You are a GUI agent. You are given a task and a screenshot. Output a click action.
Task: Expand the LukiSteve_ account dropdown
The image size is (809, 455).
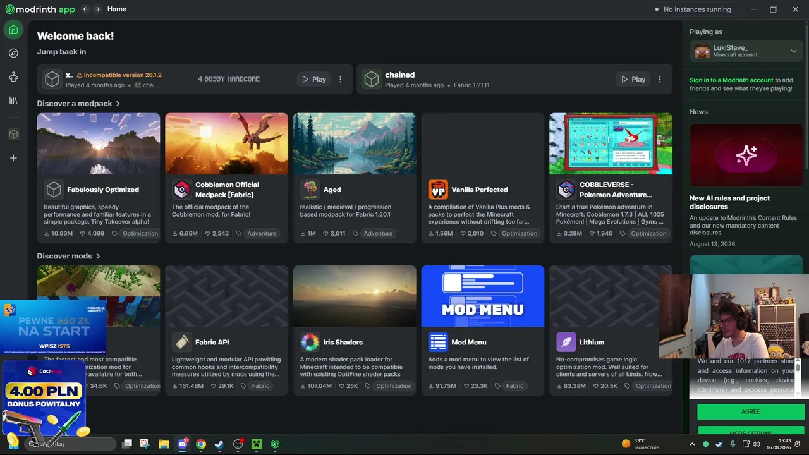point(794,51)
